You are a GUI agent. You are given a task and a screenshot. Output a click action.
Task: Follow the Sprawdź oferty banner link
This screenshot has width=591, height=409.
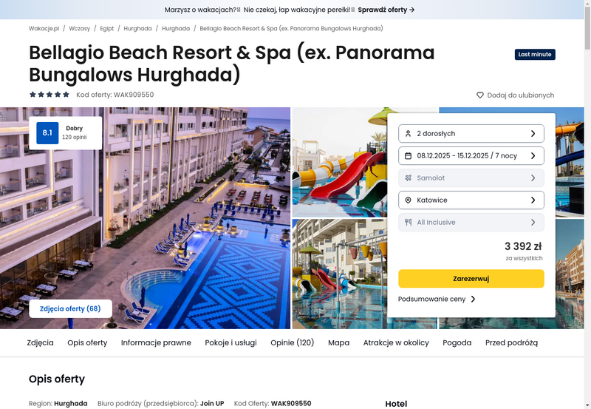(386, 10)
